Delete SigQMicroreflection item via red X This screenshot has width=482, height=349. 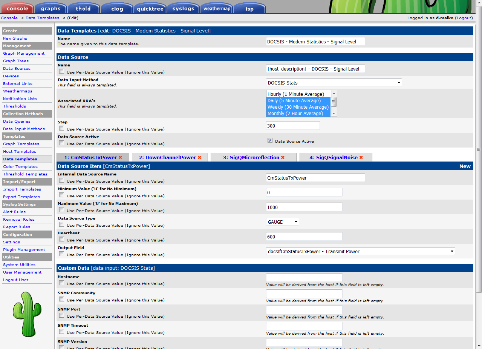click(283, 157)
